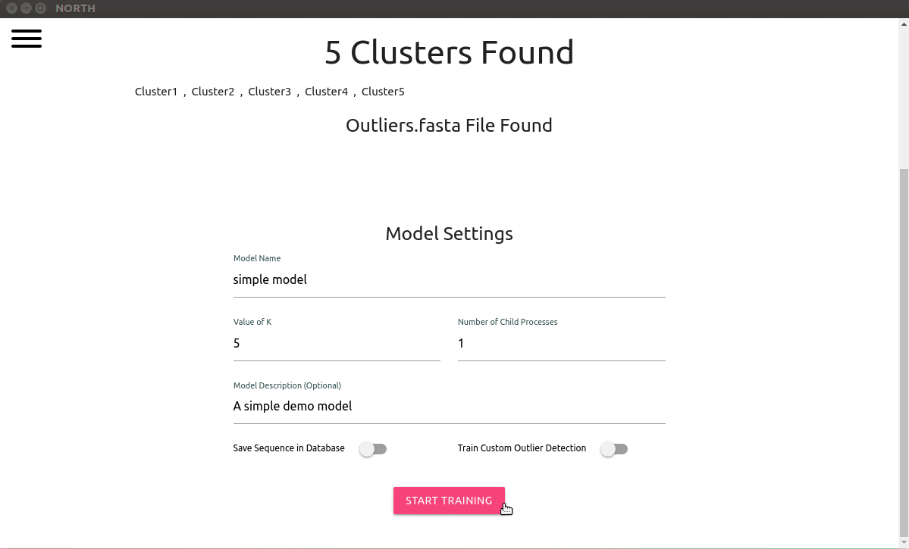The height and width of the screenshot is (549, 909).
Task: Select the Cluster5 label
Action: pos(383,92)
